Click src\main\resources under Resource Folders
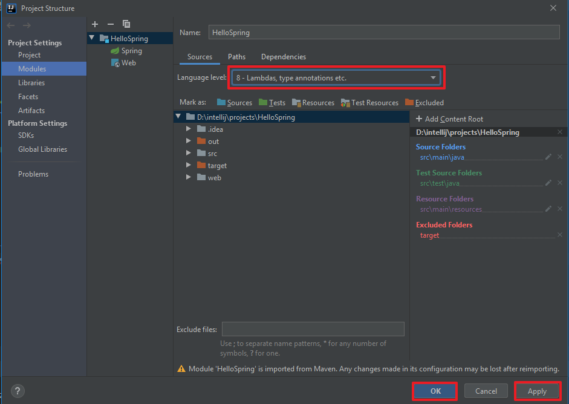Image resolution: width=569 pixels, height=404 pixels. (x=451, y=209)
